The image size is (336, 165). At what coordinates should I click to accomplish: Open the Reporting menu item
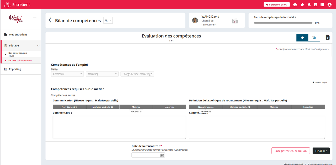tap(15, 69)
